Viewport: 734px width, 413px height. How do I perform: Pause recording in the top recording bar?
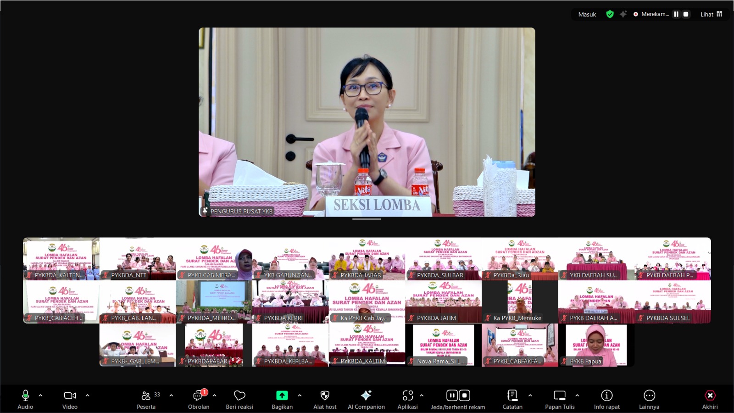[x=676, y=14]
